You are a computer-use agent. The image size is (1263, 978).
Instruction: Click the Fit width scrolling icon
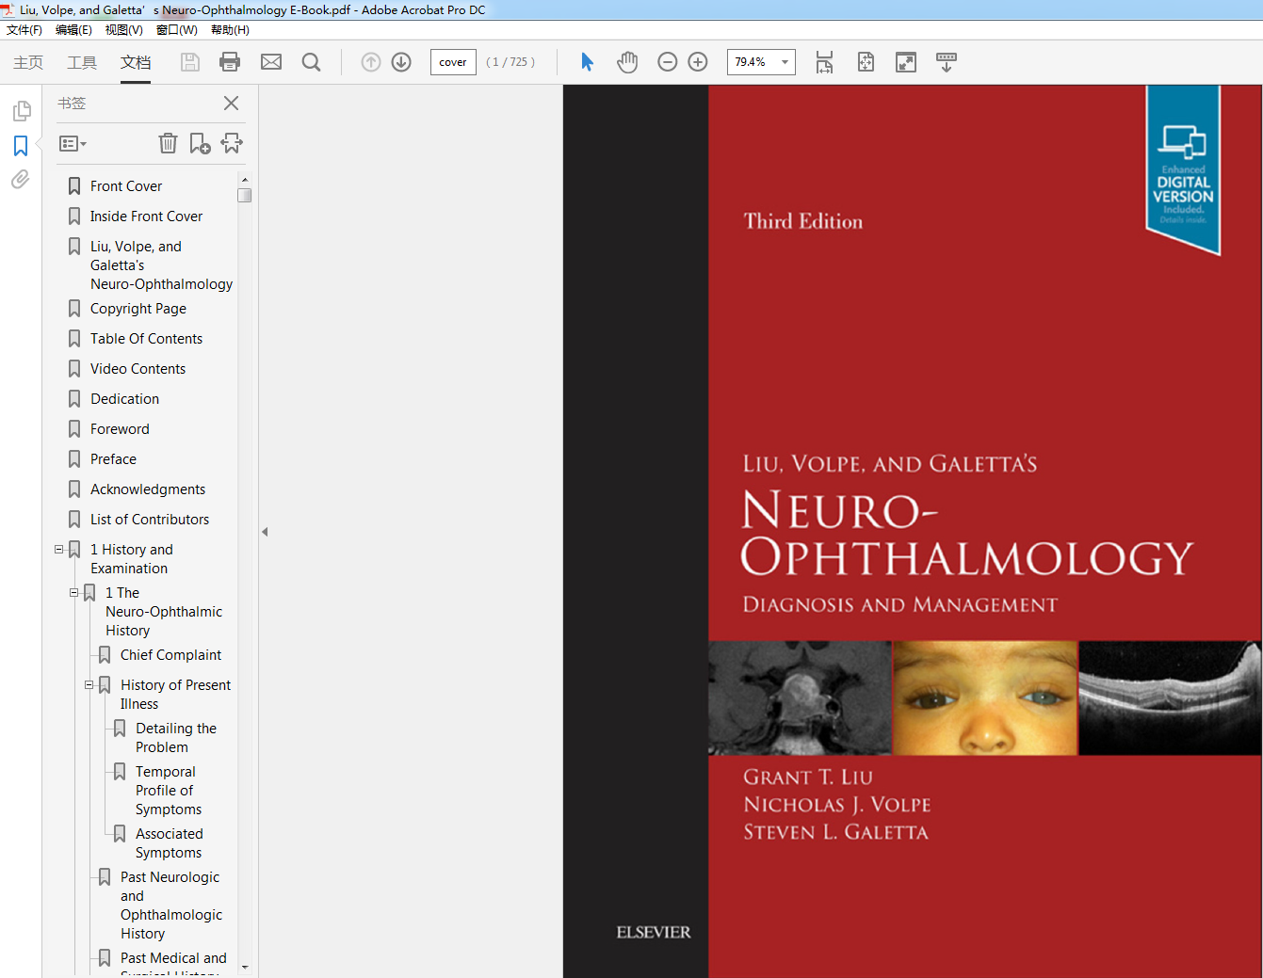824,62
